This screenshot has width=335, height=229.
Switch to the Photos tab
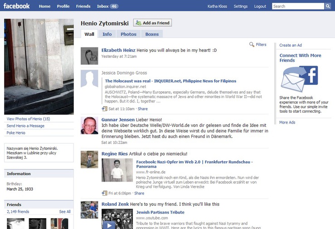coord(128,34)
